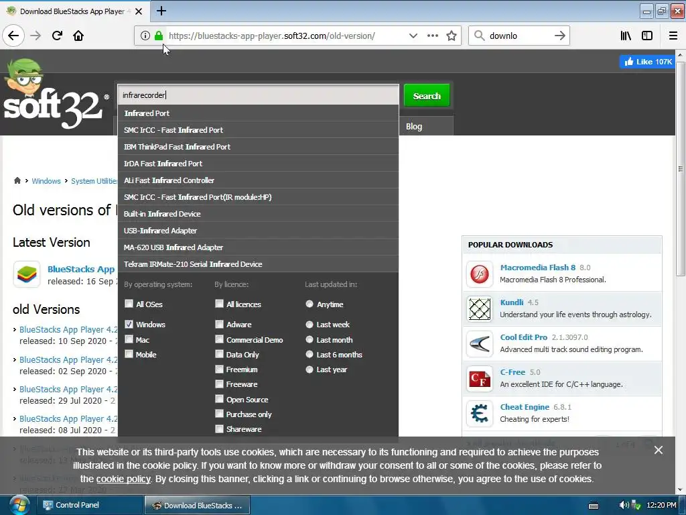Click the system clock 12:20 PM
Screen dimensions: 686x515
[x=661, y=505]
